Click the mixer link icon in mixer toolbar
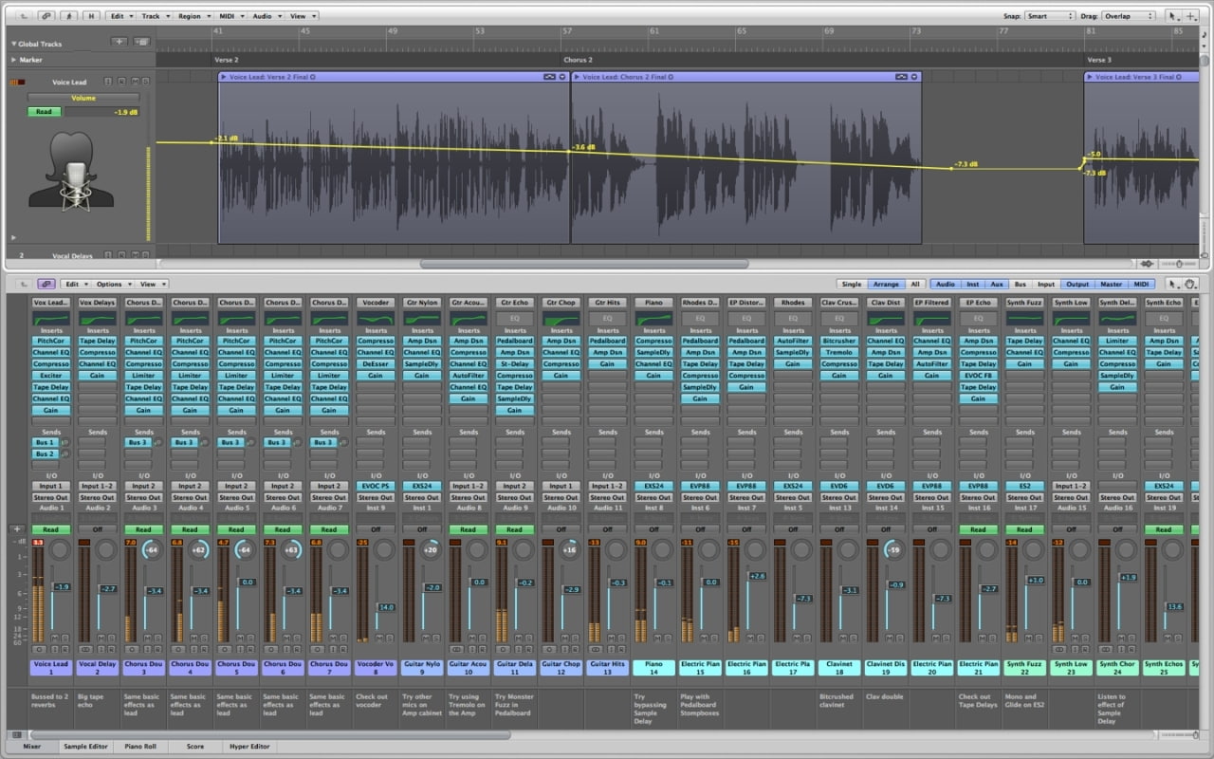The height and width of the screenshot is (759, 1214). pyautogui.click(x=46, y=284)
